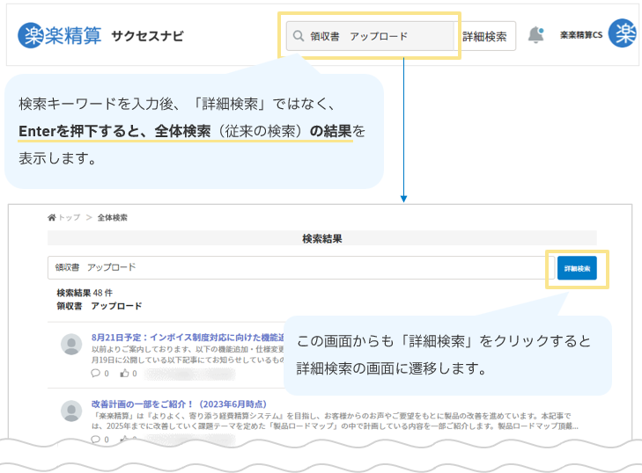
Task: Click the author avatar of the 8月21日予定 post
Action: click(71, 344)
